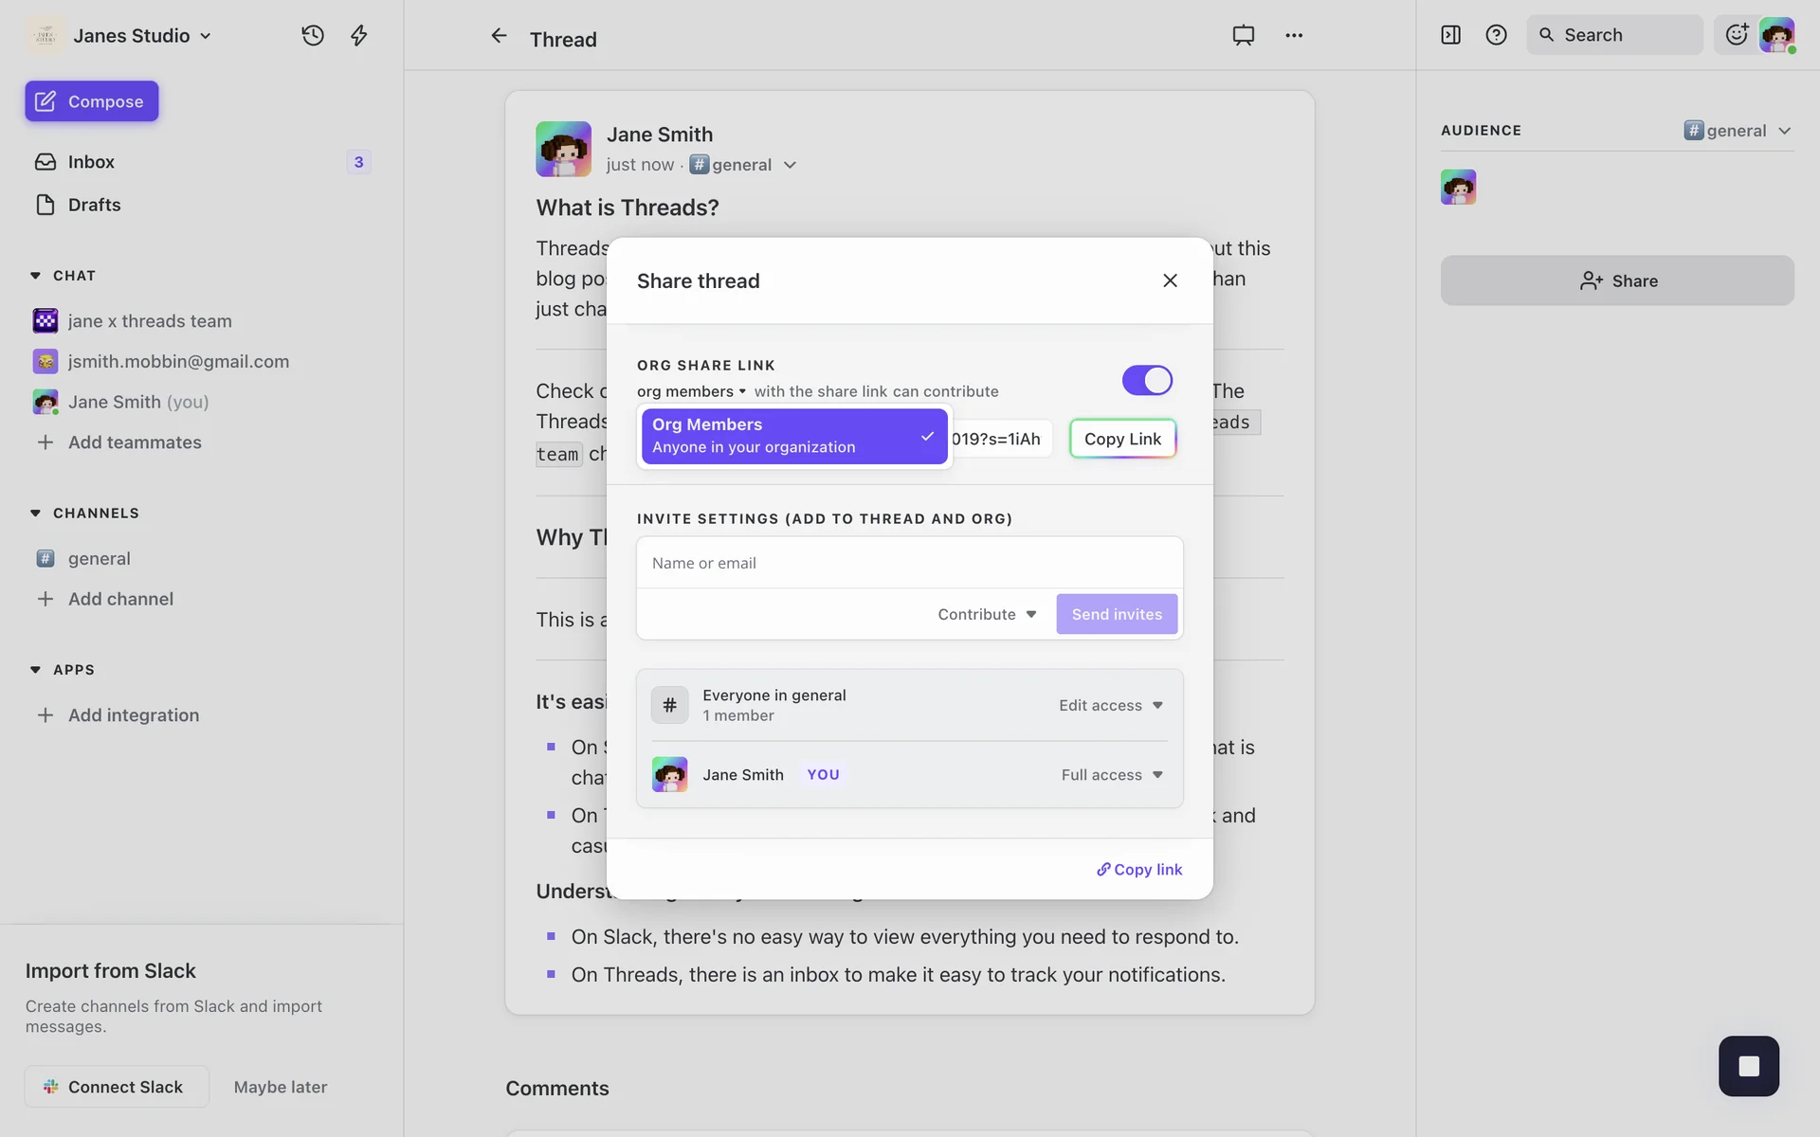Click the lightning bolt activity icon
1820x1137 pixels.
[x=359, y=36]
